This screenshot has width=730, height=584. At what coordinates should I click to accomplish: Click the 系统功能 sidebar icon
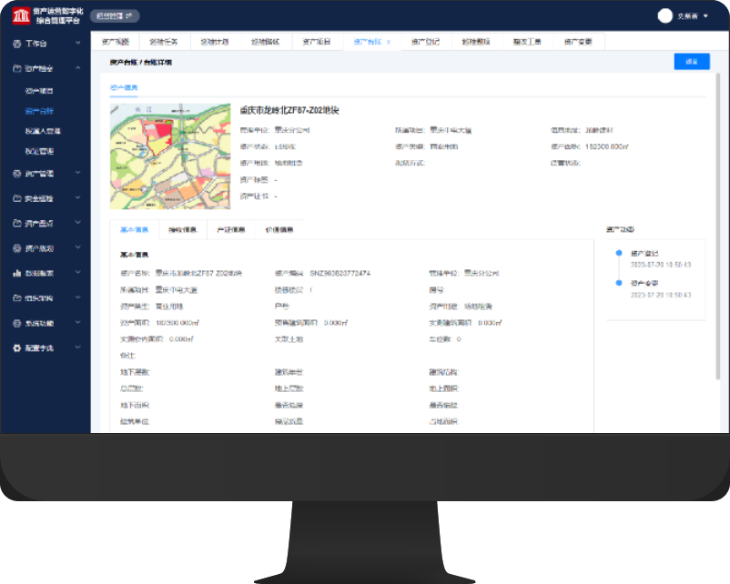coord(16,323)
